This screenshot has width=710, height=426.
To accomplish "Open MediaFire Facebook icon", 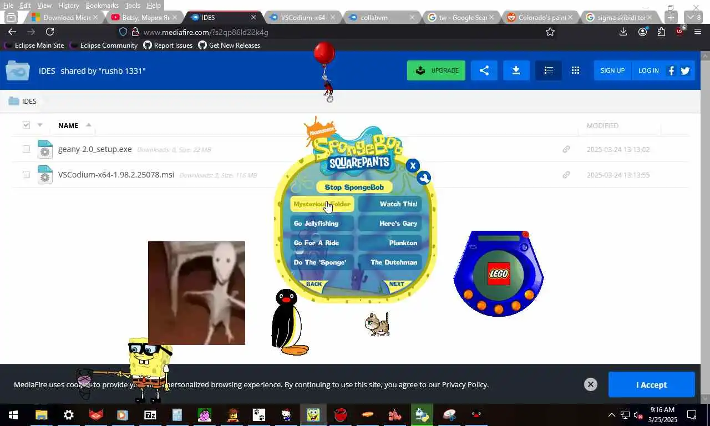I will [671, 70].
